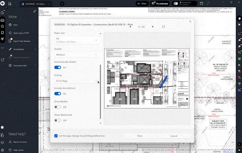Select the signature pen tool
Viewport: 242px width, 153px height.
pyautogui.click(x=239, y=65)
